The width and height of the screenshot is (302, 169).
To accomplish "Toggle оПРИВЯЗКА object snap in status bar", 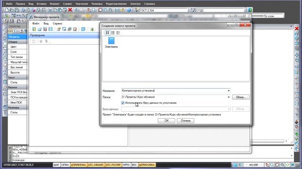I will pos(78,165).
